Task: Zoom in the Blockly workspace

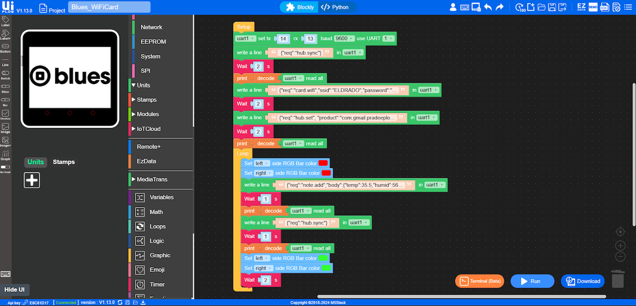Action: pos(620,246)
